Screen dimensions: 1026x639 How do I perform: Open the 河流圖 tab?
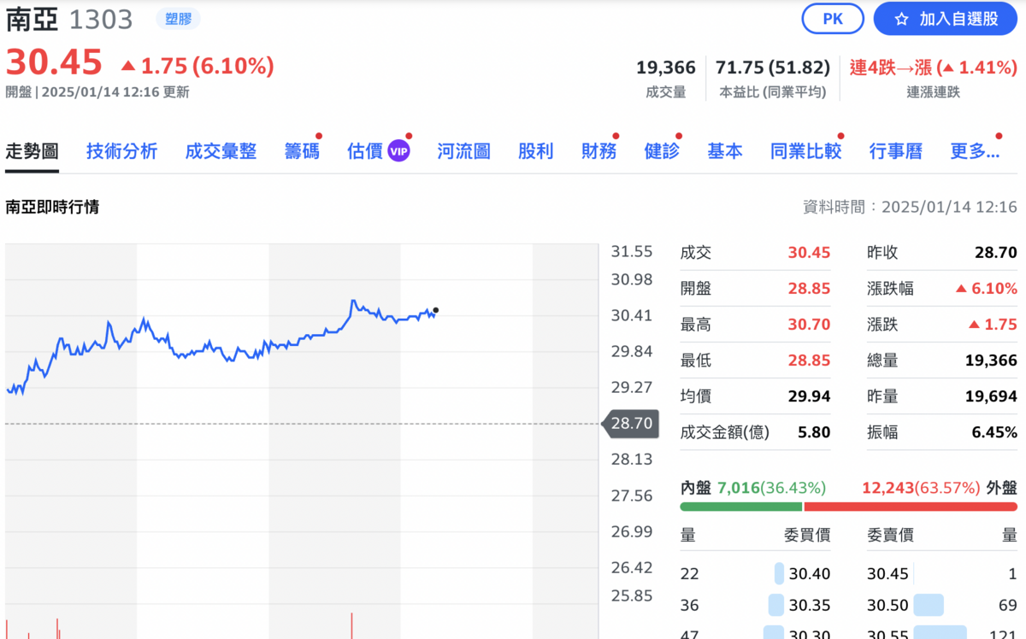[x=463, y=151]
